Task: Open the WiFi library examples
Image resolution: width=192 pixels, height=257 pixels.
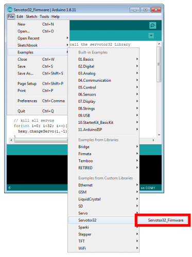Action: pyautogui.click(x=103, y=248)
